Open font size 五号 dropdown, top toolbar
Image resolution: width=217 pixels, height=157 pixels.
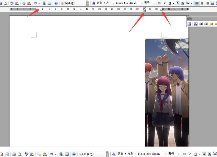[154, 3]
